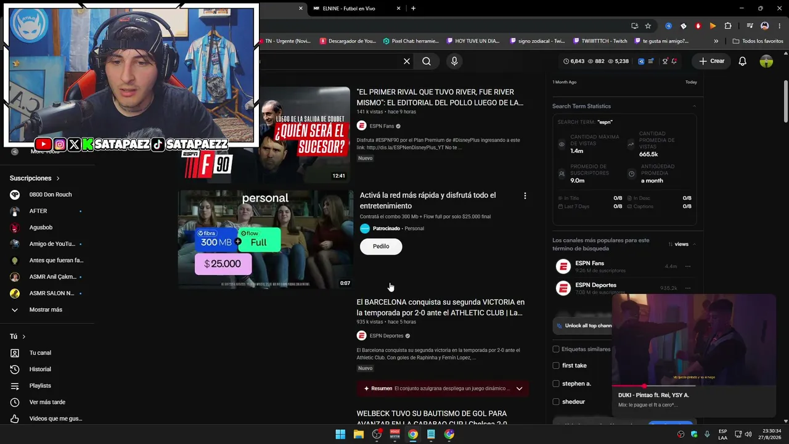Click the YouTube search magnifier button
Viewport: 789px width, 444px height.
(427, 61)
